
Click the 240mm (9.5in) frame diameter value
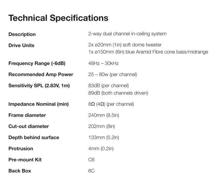tap(104, 115)
